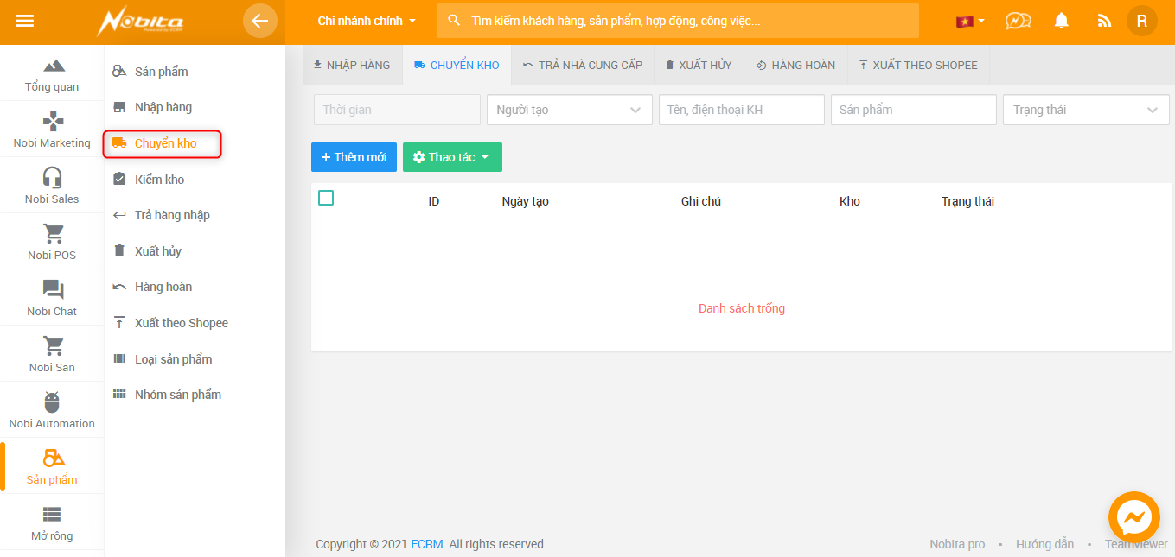Click the hamburger menu icon
This screenshot has width=1175, height=557.
[x=25, y=21]
